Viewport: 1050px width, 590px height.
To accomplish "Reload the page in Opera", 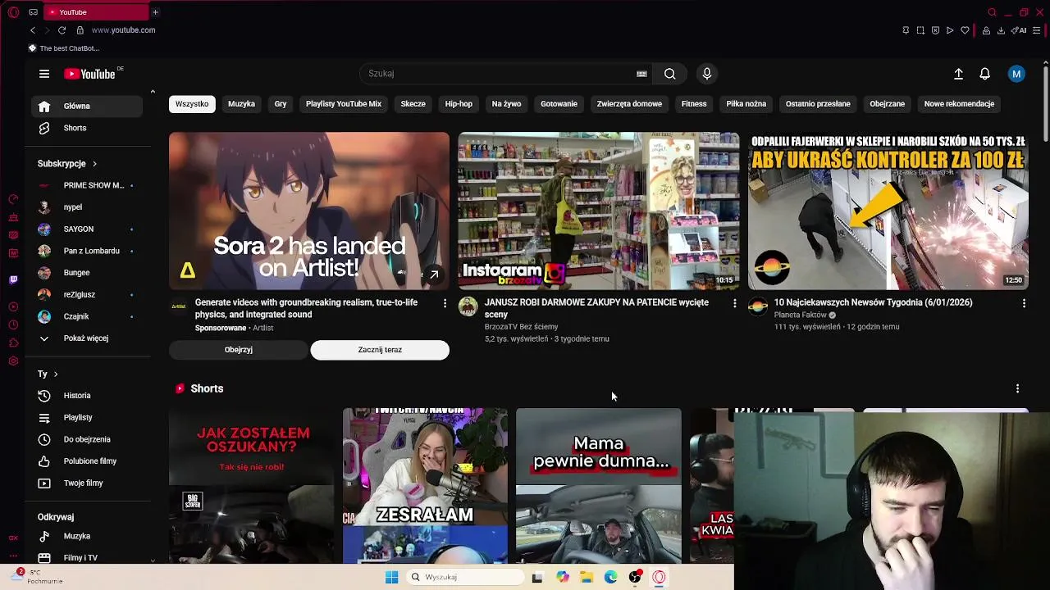I will [62, 30].
